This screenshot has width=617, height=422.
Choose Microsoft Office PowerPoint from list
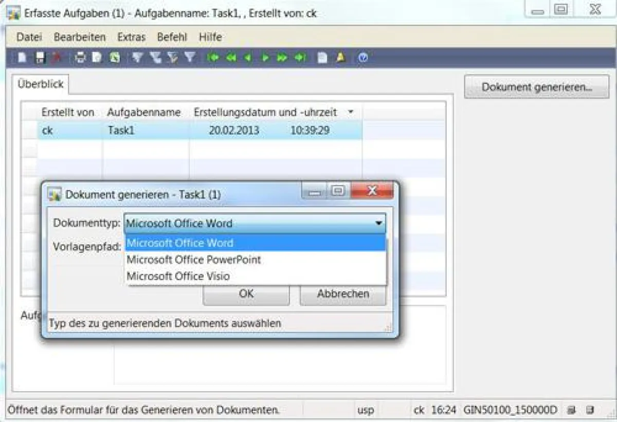pos(194,260)
